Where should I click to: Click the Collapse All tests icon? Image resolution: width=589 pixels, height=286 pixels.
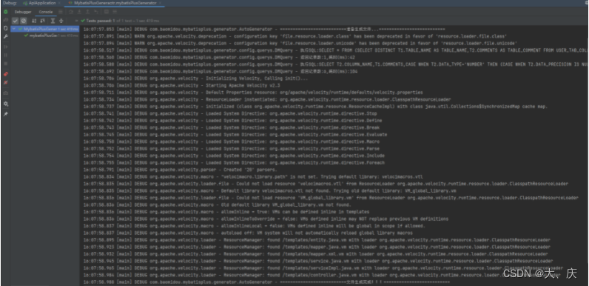point(61,21)
